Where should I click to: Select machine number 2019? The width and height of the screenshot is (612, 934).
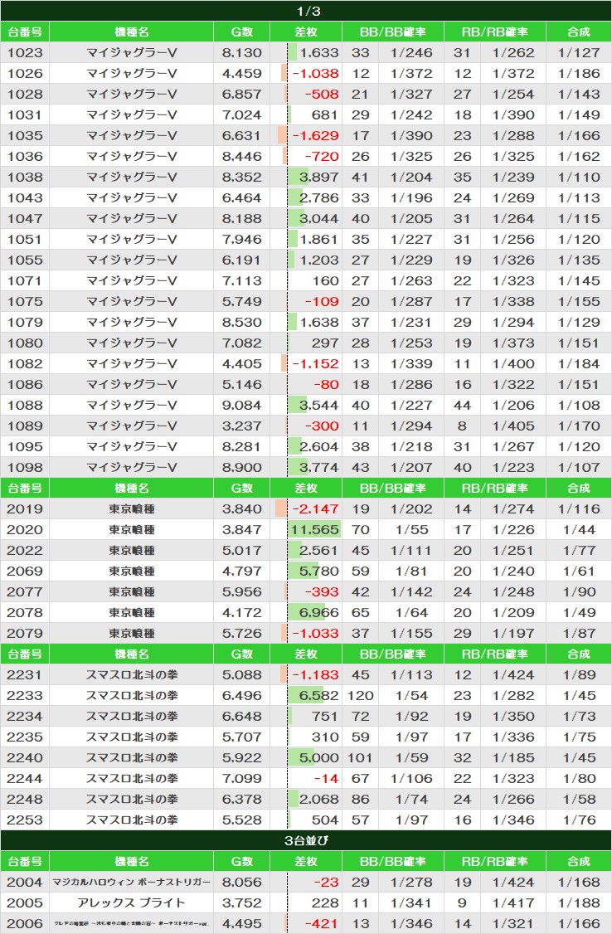[x=25, y=509]
